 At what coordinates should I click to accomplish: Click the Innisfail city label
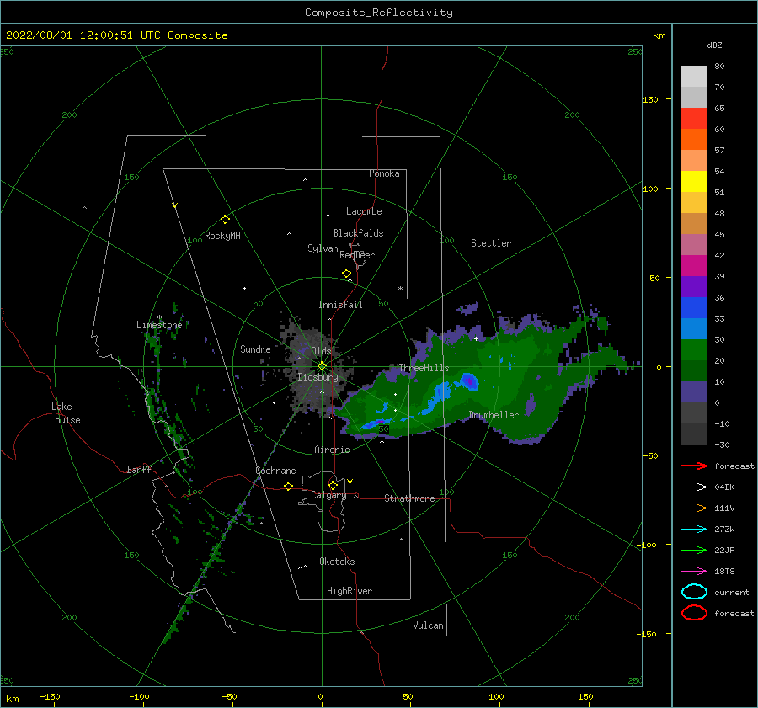pos(340,305)
